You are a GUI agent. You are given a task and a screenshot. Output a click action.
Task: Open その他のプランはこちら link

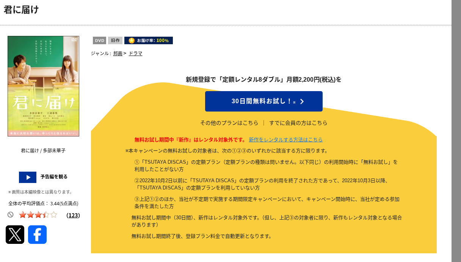[x=229, y=123]
